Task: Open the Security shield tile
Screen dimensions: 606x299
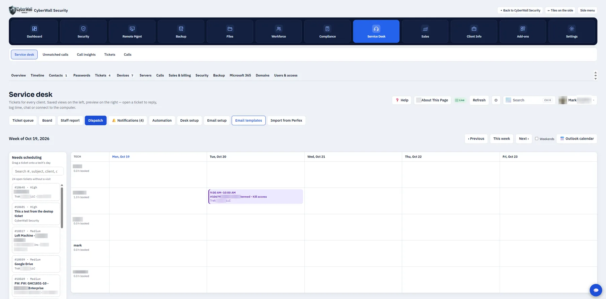Action: pos(83,31)
